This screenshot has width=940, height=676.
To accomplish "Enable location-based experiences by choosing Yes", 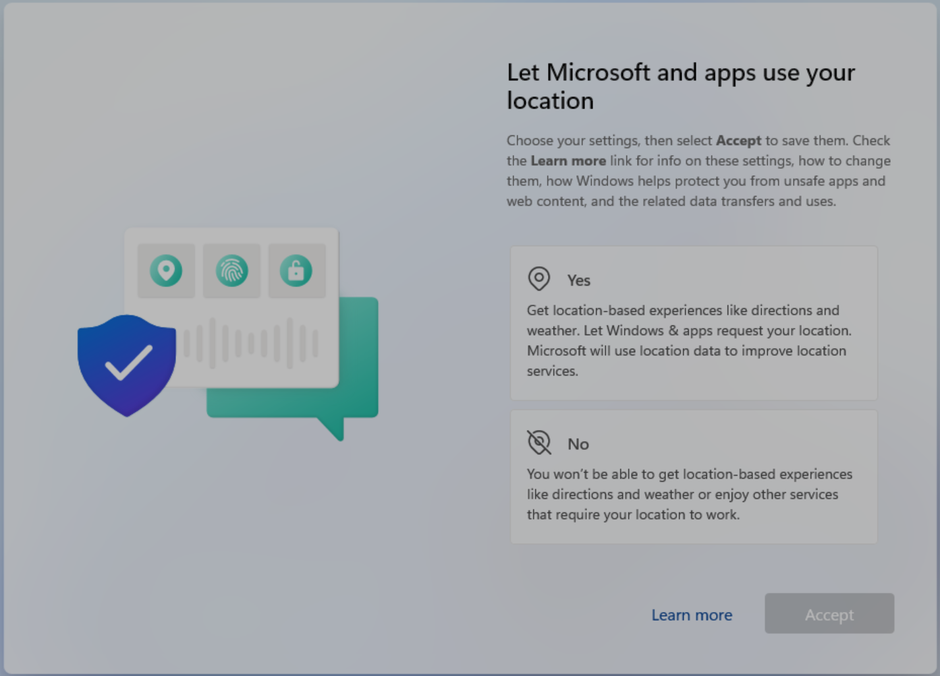I will 694,323.
